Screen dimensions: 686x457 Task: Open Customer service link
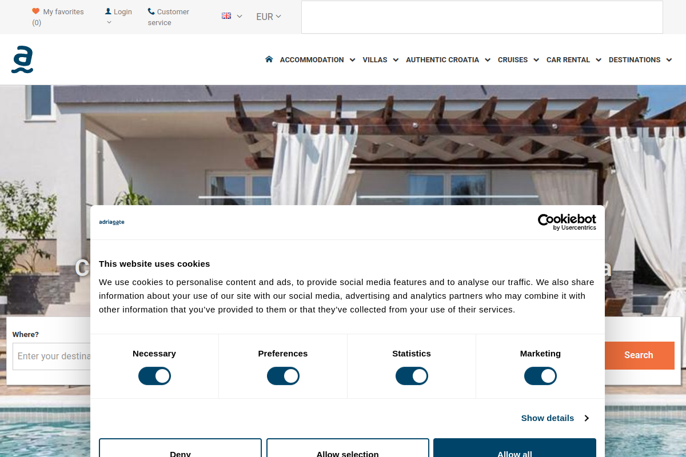coord(168,17)
